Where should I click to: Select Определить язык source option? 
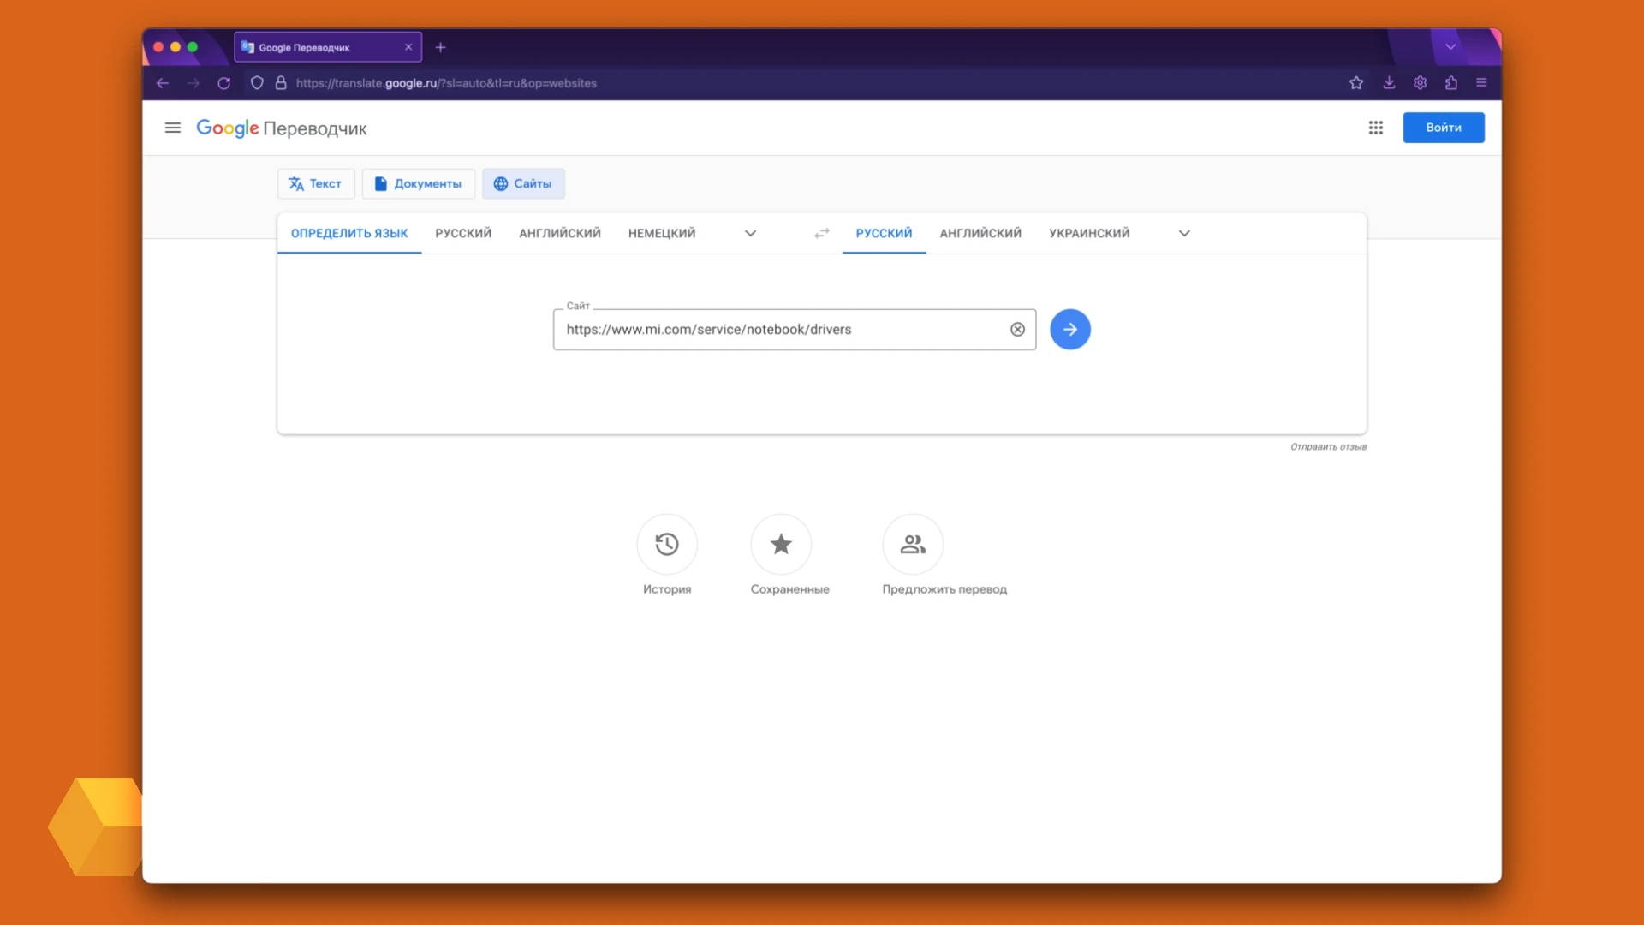tap(349, 233)
